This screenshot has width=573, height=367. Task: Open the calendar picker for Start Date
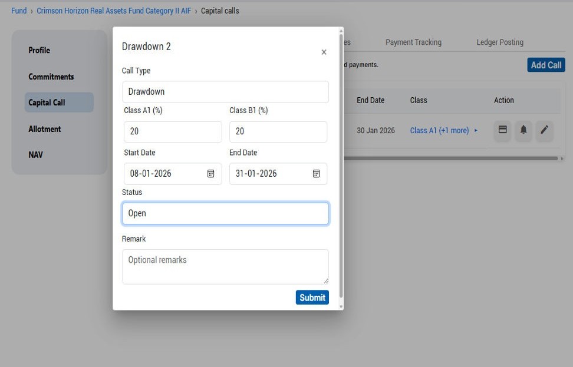coord(210,173)
